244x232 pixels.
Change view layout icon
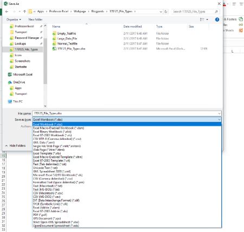click(202, 20)
